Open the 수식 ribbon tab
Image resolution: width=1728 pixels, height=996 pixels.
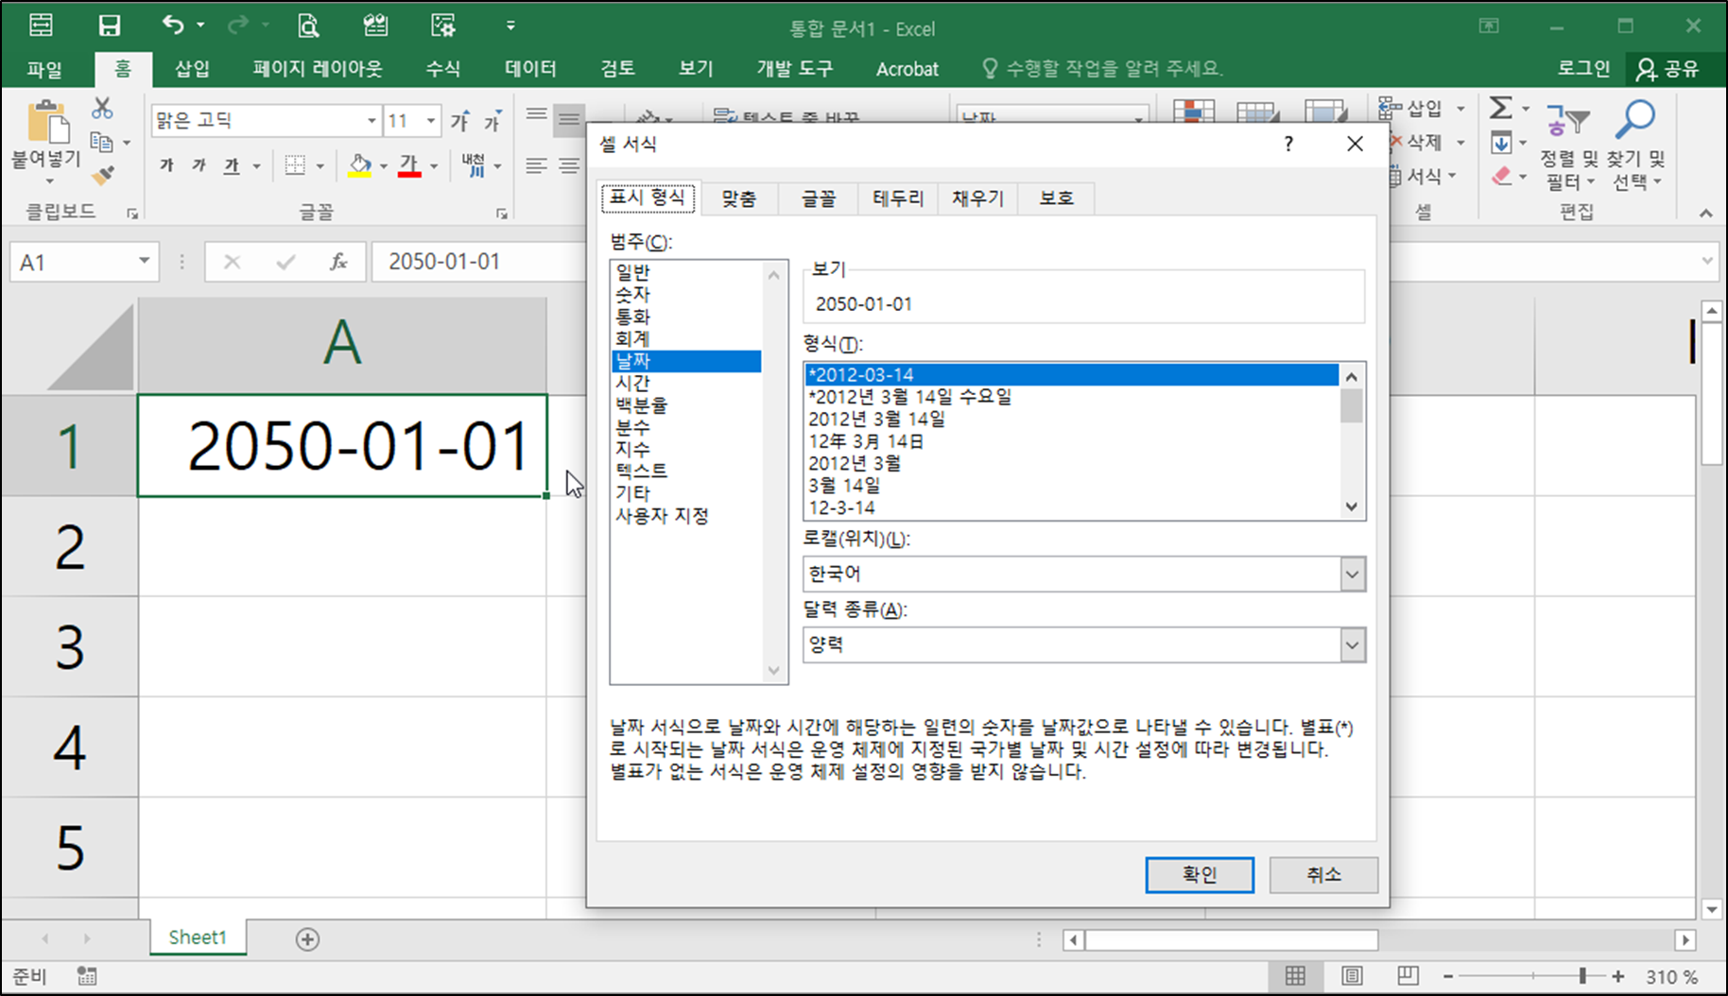(x=441, y=68)
